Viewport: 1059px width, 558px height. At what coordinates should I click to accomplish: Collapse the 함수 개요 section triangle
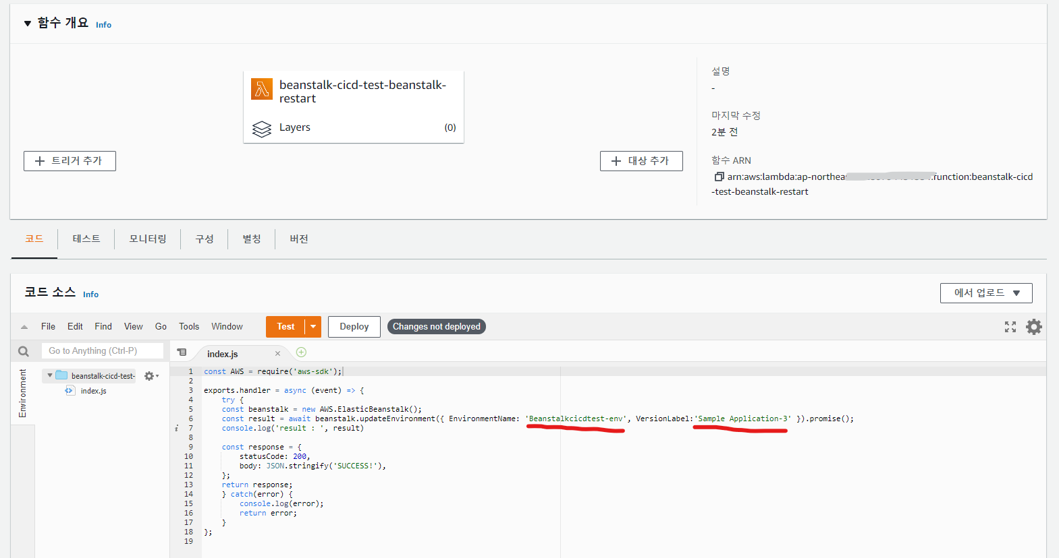28,24
